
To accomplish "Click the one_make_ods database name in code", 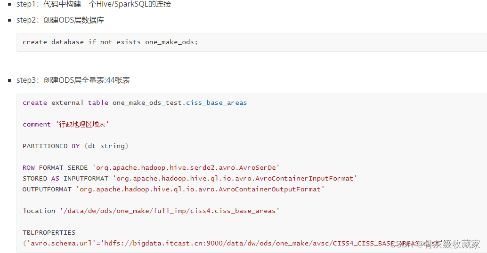I will click(171, 42).
